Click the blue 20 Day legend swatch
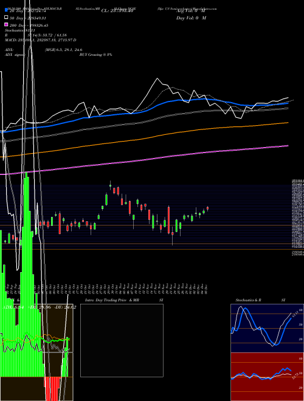Viewport: 304px width, 401px height. [x=7, y=10]
